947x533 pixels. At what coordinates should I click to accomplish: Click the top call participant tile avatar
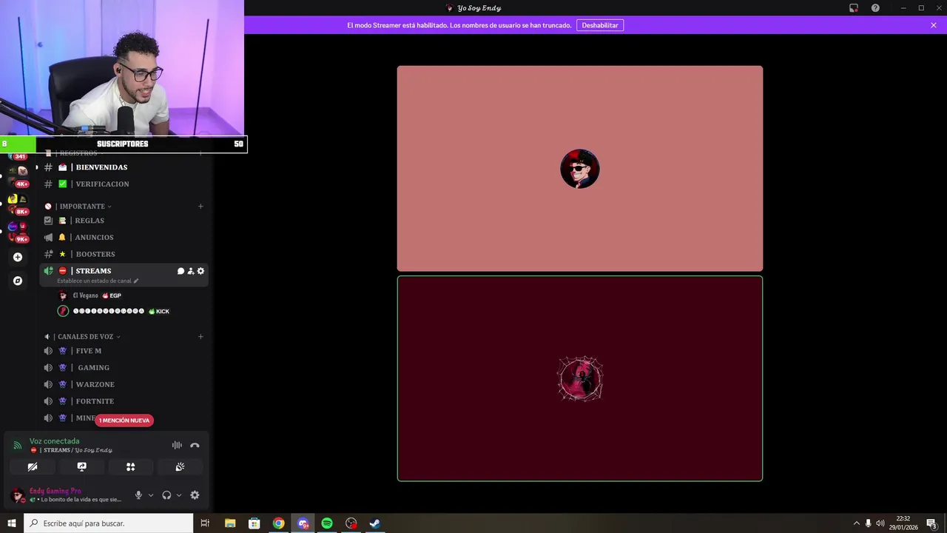pyautogui.click(x=580, y=169)
